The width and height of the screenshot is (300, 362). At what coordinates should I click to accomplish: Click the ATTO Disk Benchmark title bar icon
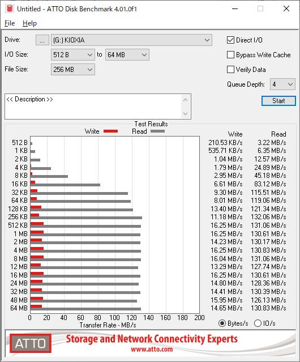point(10,8)
